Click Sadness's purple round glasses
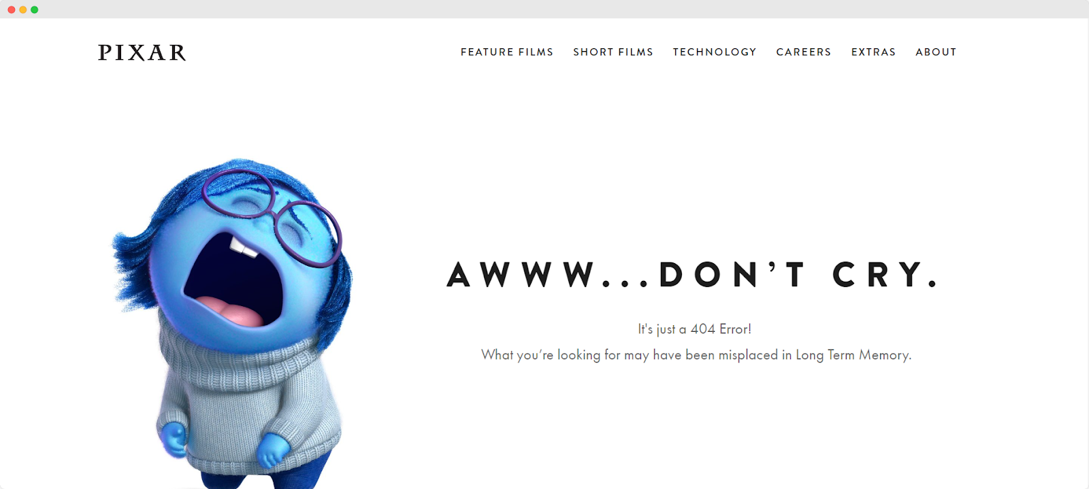The height and width of the screenshot is (489, 1089). coord(272,214)
